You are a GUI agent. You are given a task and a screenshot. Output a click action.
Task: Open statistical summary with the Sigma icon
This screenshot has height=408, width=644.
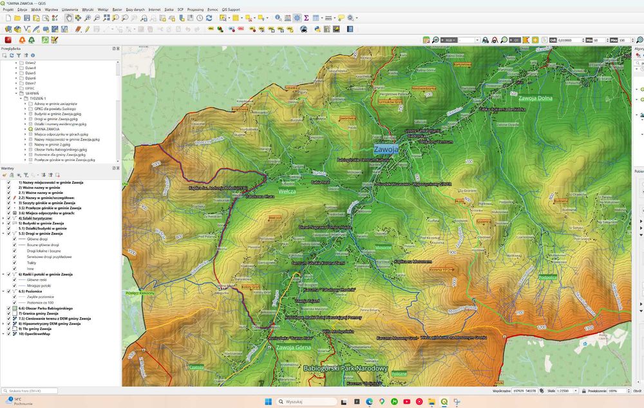[x=307, y=18]
